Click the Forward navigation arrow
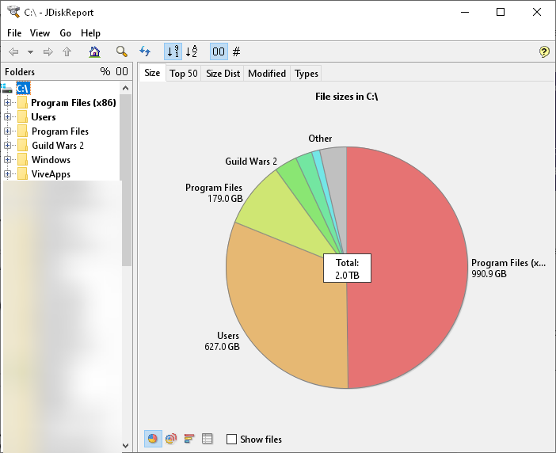 coord(48,52)
